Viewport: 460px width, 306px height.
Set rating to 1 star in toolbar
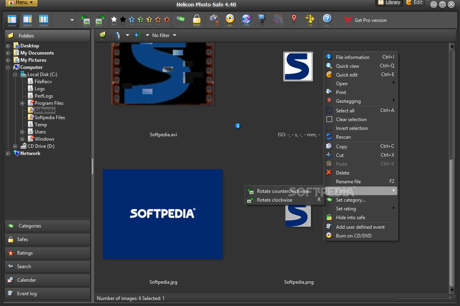(x=132, y=20)
